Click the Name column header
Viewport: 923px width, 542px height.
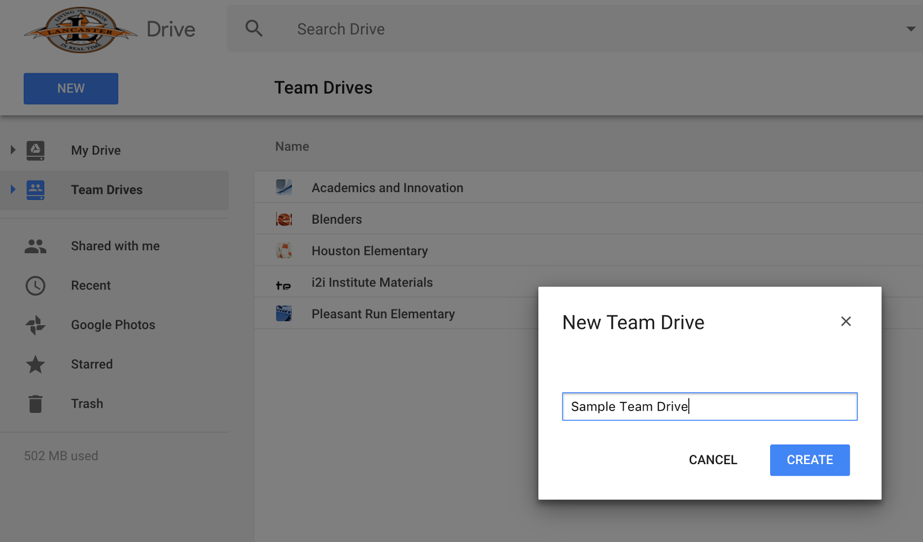point(292,146)
